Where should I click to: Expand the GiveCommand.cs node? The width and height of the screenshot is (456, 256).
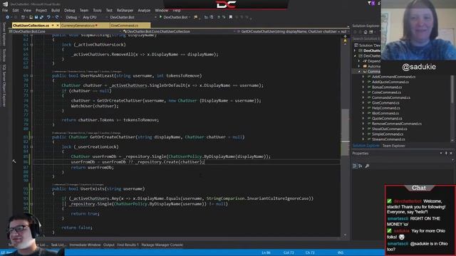point(363,102)
